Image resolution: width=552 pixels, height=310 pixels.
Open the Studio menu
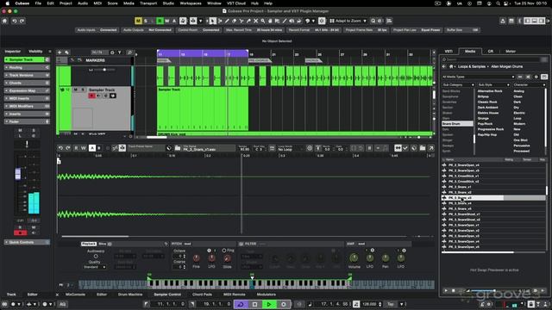168,3
